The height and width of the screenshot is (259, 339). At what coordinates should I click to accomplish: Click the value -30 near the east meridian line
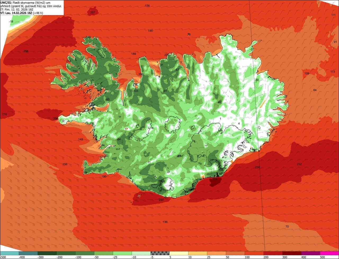pyautogui.click(x=256, y=80)
